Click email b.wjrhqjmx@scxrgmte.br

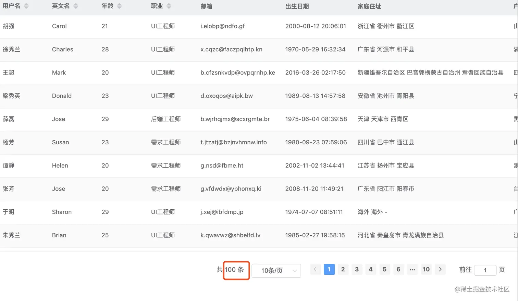(x=235, y=119)
